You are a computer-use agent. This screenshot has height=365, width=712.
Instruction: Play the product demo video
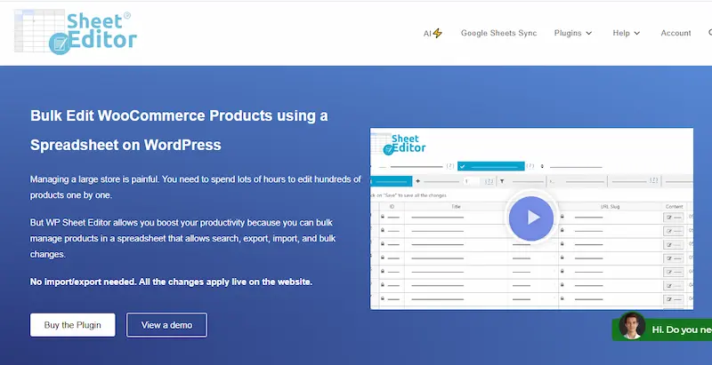click(531, 217)
